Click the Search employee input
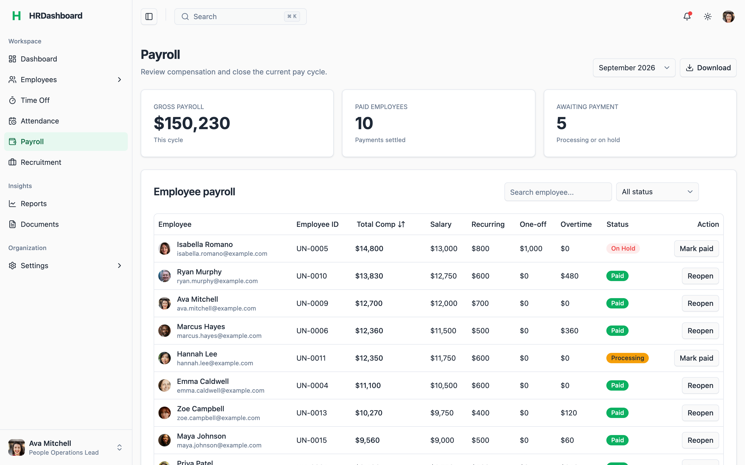This screenshot has height=465, width=745. pyautogui.click(x=558, y=192)
